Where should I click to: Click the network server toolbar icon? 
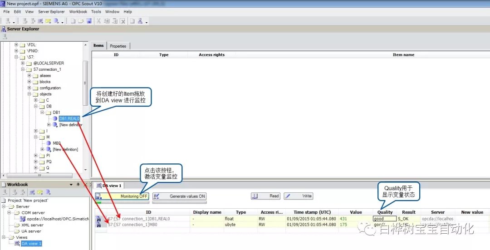click(x=140, y=21)
